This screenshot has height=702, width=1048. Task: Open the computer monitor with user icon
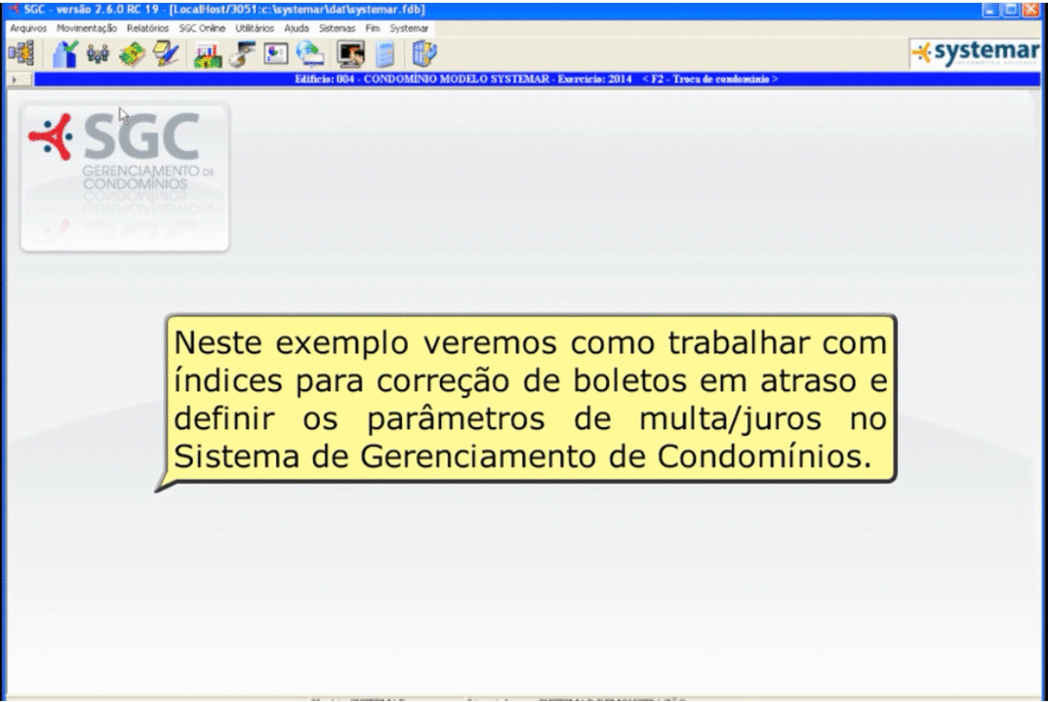[x=350, y=54]
